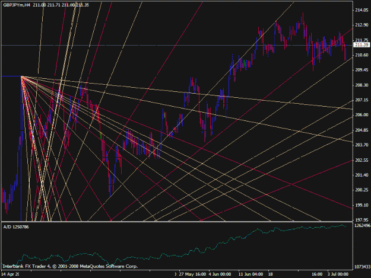Click the 202.55 price axis label
The width and height of the screenshot is (371, 278).
click(x=362, y=160)
